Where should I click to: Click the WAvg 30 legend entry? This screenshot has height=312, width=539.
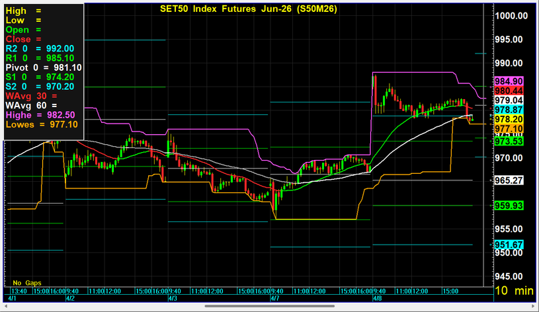click(32, 96)
